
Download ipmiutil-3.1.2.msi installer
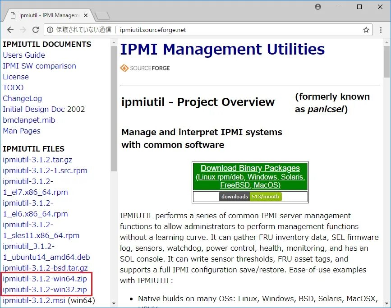click(34, 300)
